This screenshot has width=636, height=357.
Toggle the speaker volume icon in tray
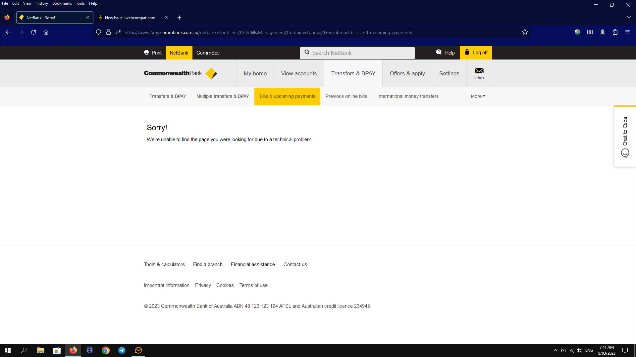coord(579,350)
